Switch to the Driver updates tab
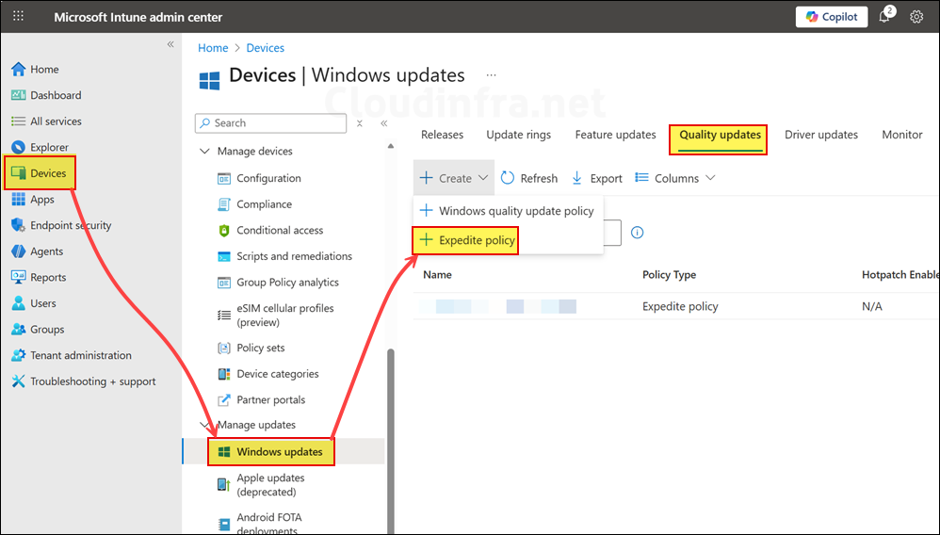 (x=821, y=135)
